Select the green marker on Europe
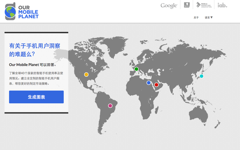Viewport: 240px width, 150px height. [136, 69]
